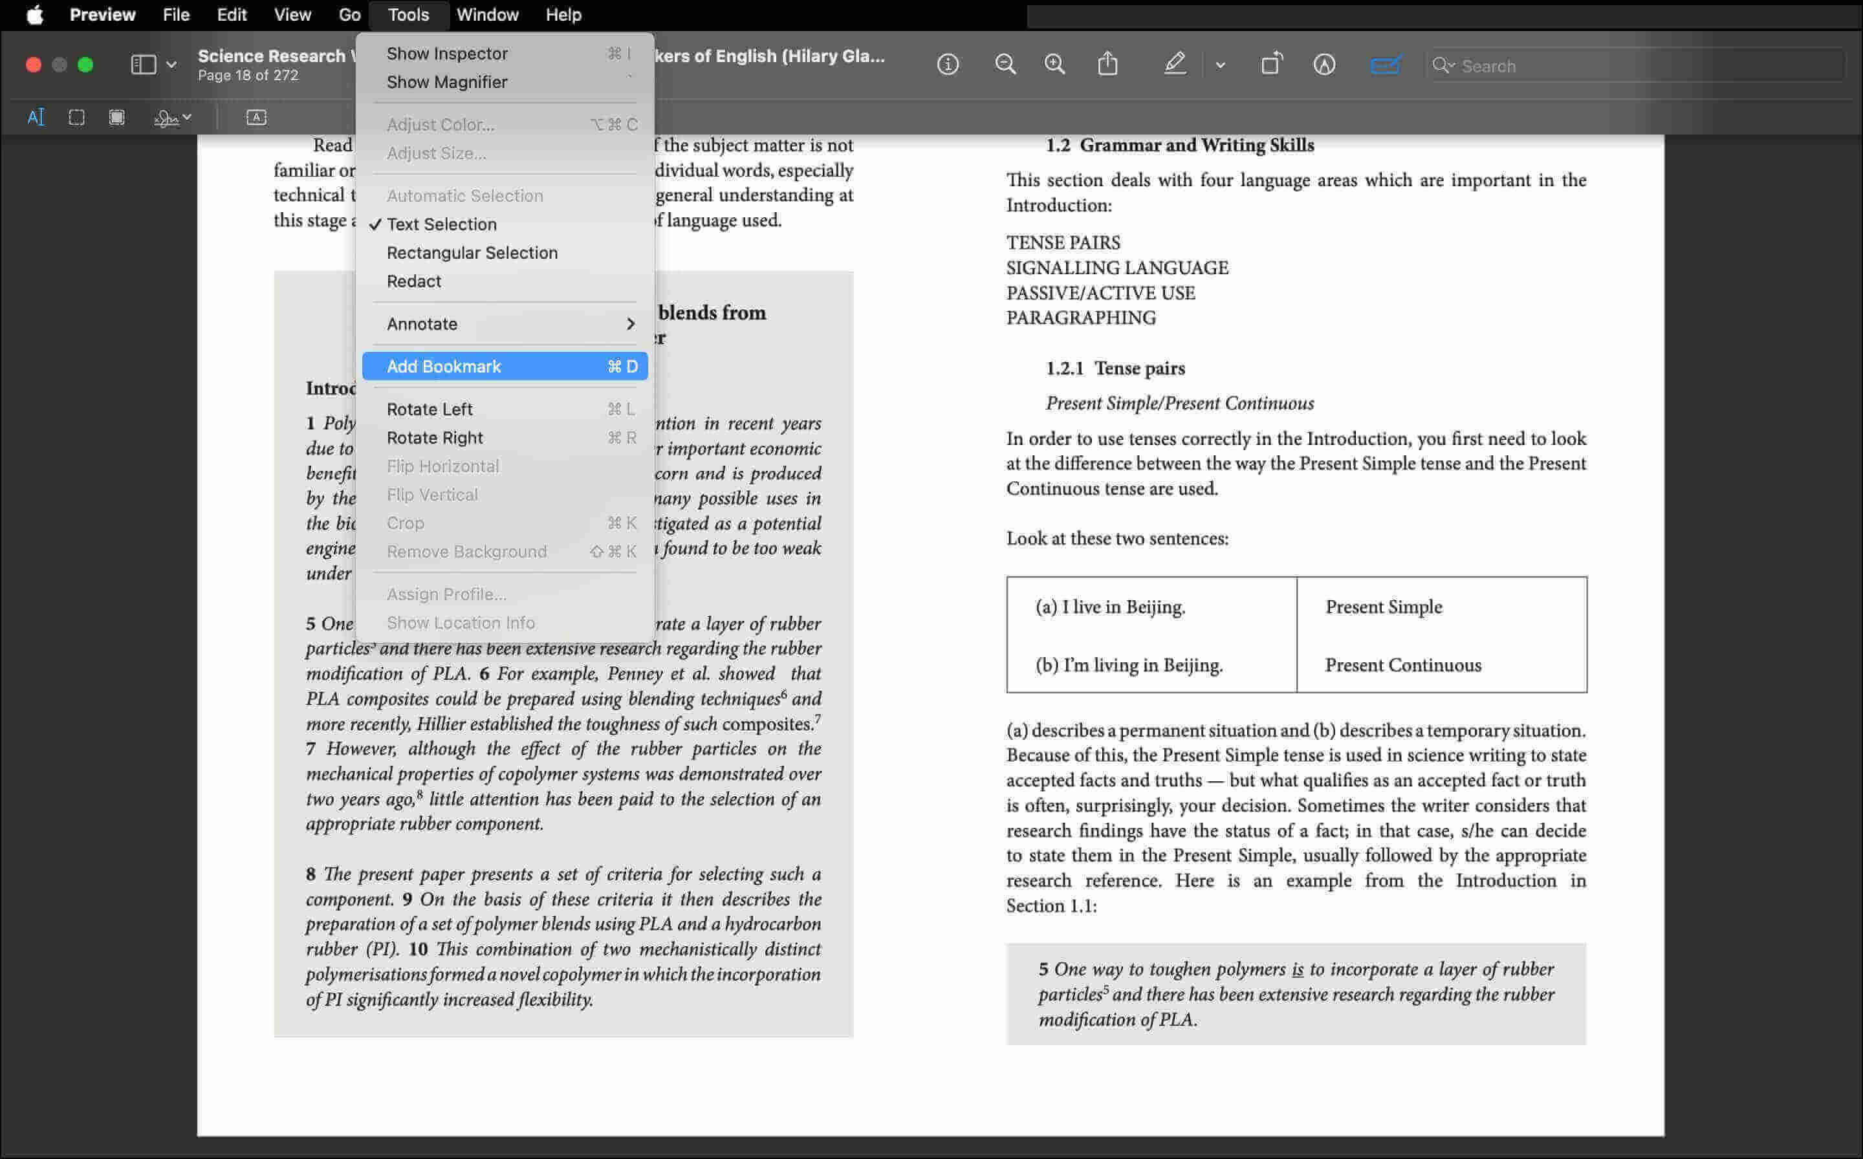Click the zoom out magnifier icon

pyautogui.click(x=1005, y=65)
